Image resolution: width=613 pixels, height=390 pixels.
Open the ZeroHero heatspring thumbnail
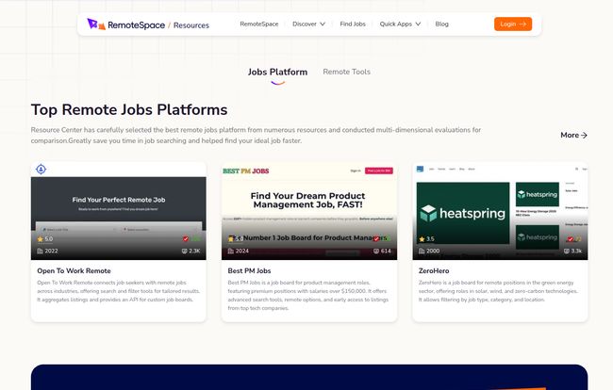coord(500,211)
